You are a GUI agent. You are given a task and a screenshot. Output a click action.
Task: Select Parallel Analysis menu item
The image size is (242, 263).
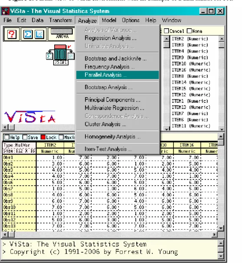pyautogui.click(x=118, y=75)
